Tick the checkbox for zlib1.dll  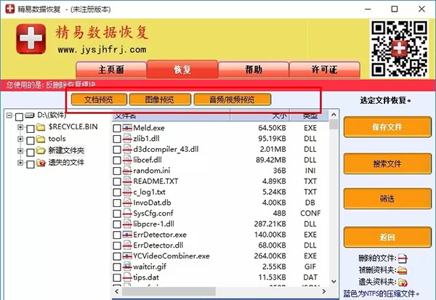point(117,139)
